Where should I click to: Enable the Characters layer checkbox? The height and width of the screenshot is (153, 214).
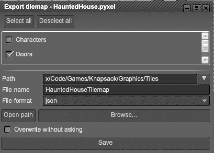(9, 40)
